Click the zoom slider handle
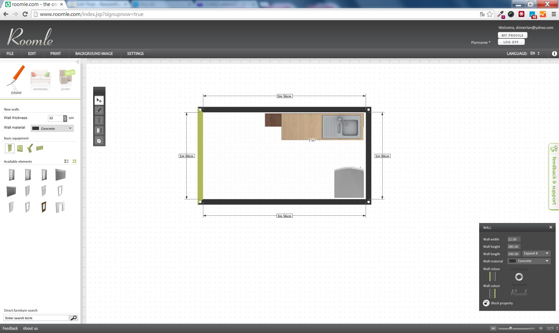This screenshot has width=559, height=333. [x=511, y=328]
